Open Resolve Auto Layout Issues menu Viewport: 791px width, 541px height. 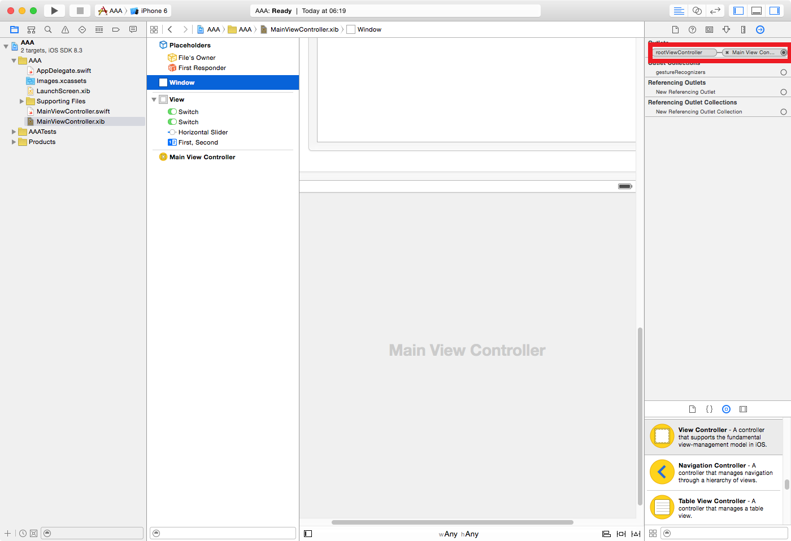(636, 534)
